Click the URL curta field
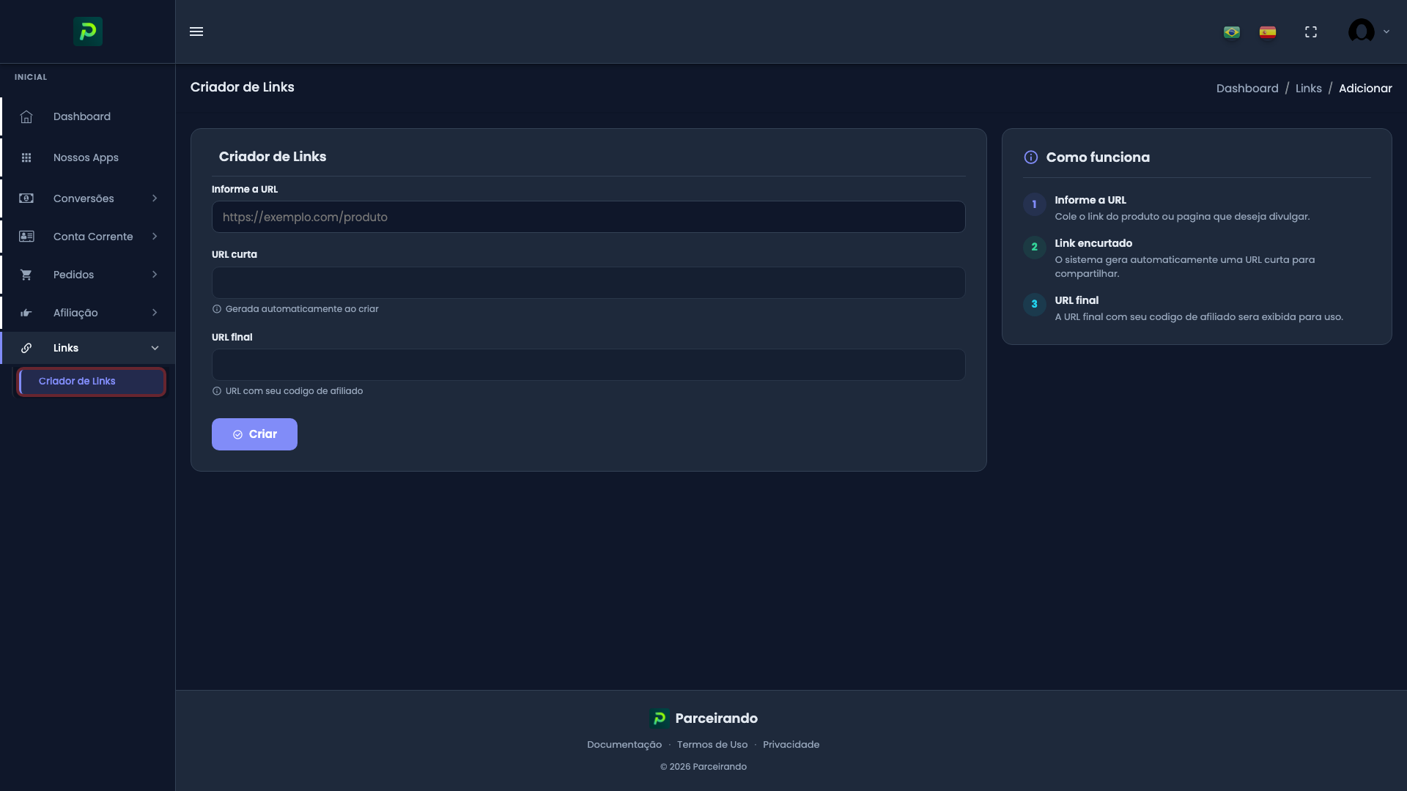1407x791 pixels. pos(588,283)
